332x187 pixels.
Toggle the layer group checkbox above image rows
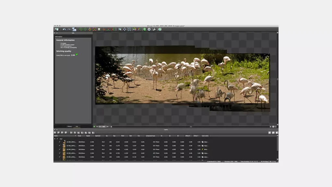click(57, 139)
